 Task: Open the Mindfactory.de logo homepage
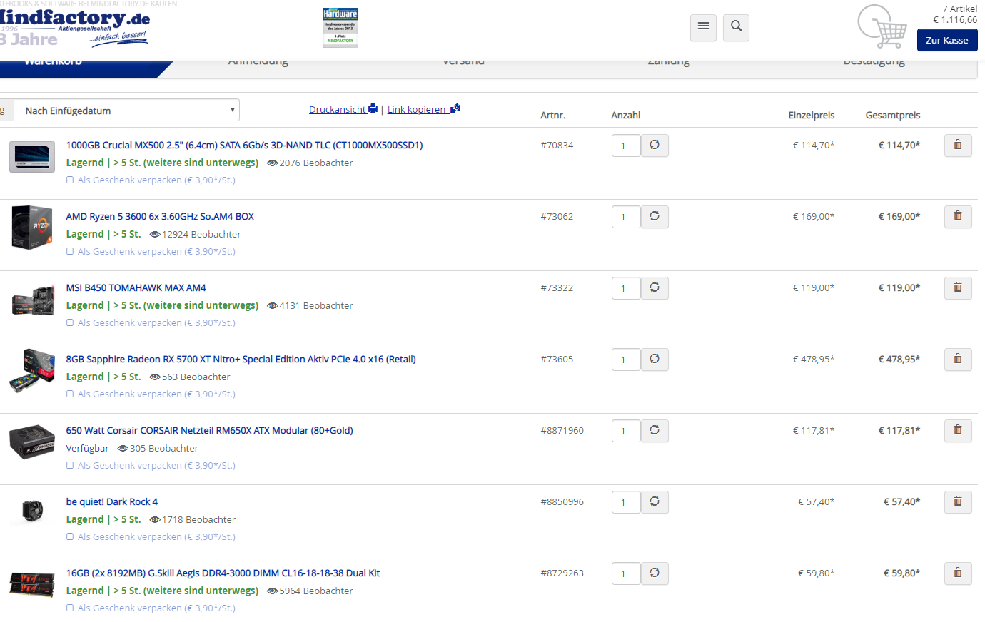(x=74, y=27)
